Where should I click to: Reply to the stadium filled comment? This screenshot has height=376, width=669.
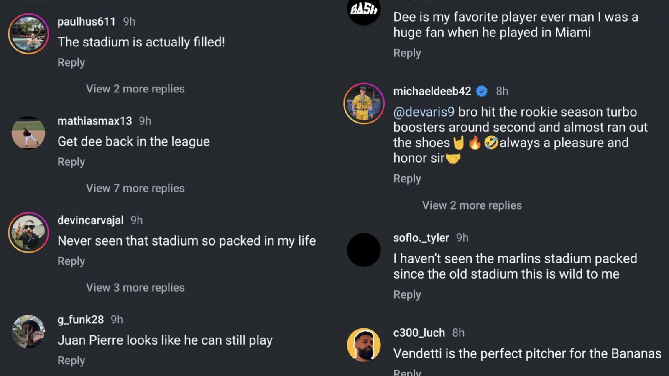pos(71,62)
